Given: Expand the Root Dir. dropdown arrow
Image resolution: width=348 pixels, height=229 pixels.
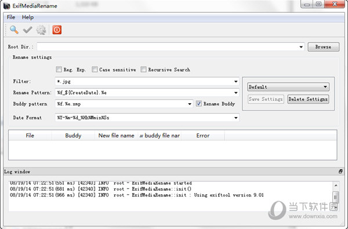Looking at the screenshot, I should point(301,47).
